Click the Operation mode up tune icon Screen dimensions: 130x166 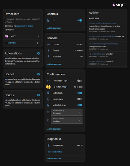point(48,112)
